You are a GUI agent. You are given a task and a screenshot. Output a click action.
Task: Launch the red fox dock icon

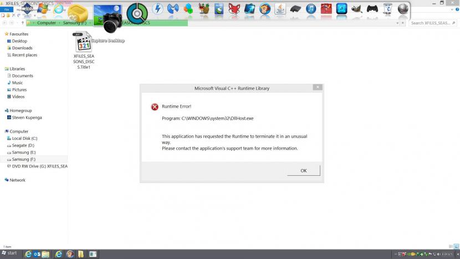234,9
